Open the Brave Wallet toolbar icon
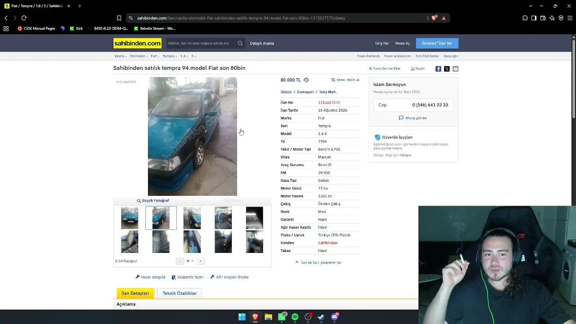The width and height of the screenshot is (576, 324). click(543, 18)
